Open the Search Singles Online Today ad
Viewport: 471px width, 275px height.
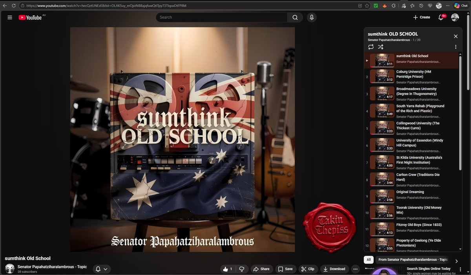click(x=429, y=269)
